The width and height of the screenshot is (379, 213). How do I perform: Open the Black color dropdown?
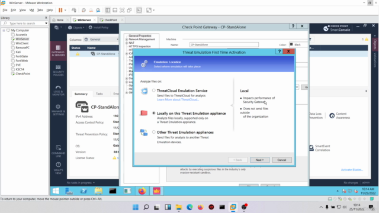tap(298, 45)
